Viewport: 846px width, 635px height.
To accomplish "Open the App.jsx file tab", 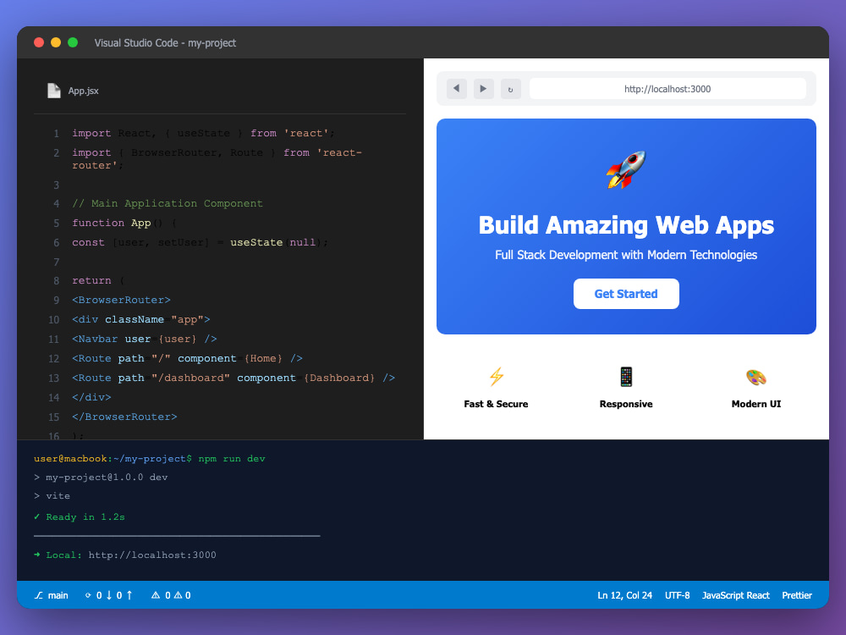I will 73,91.
